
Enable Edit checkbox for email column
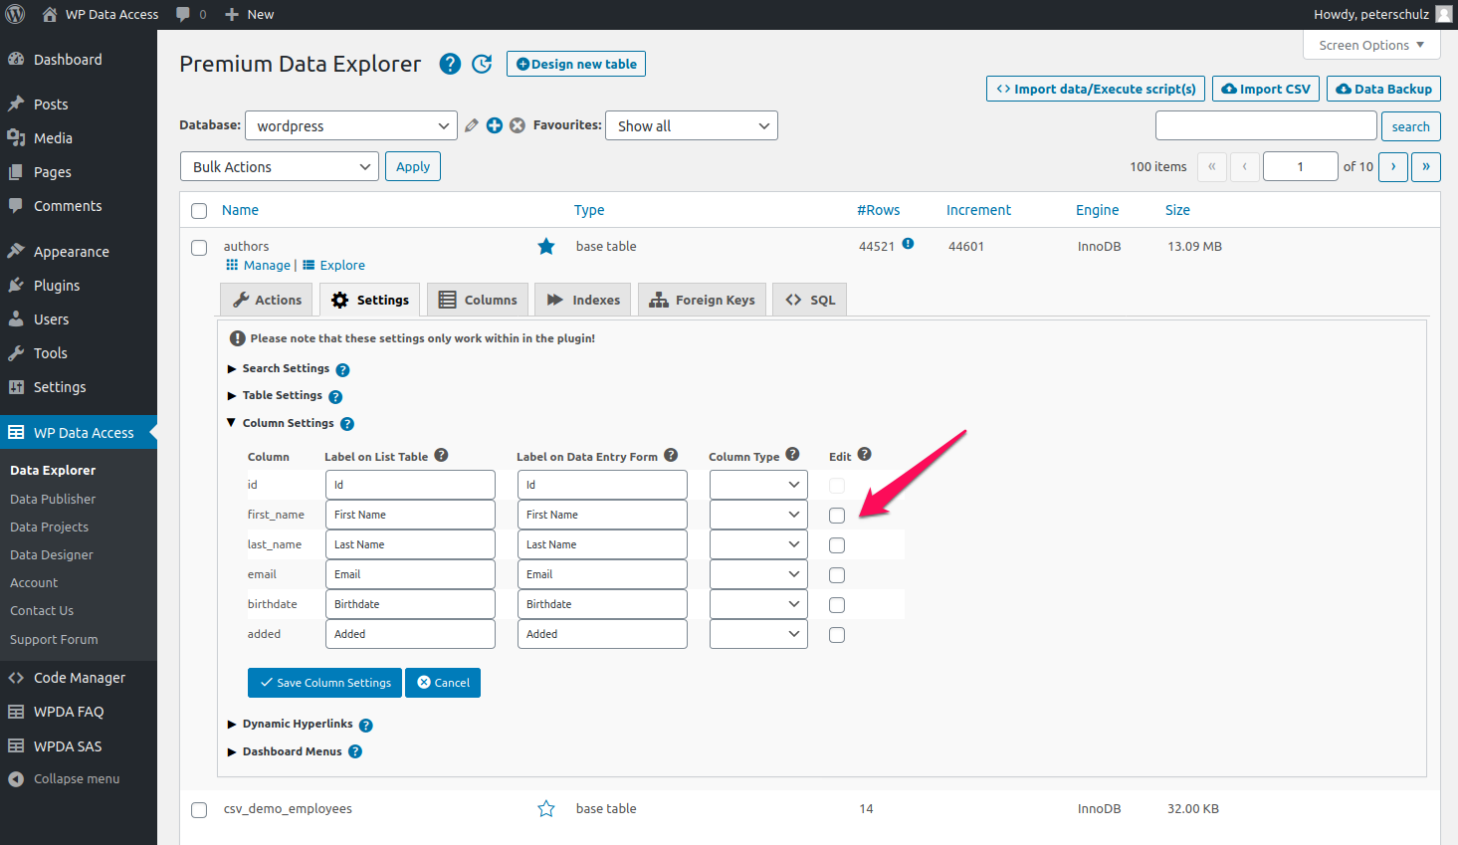837,575
